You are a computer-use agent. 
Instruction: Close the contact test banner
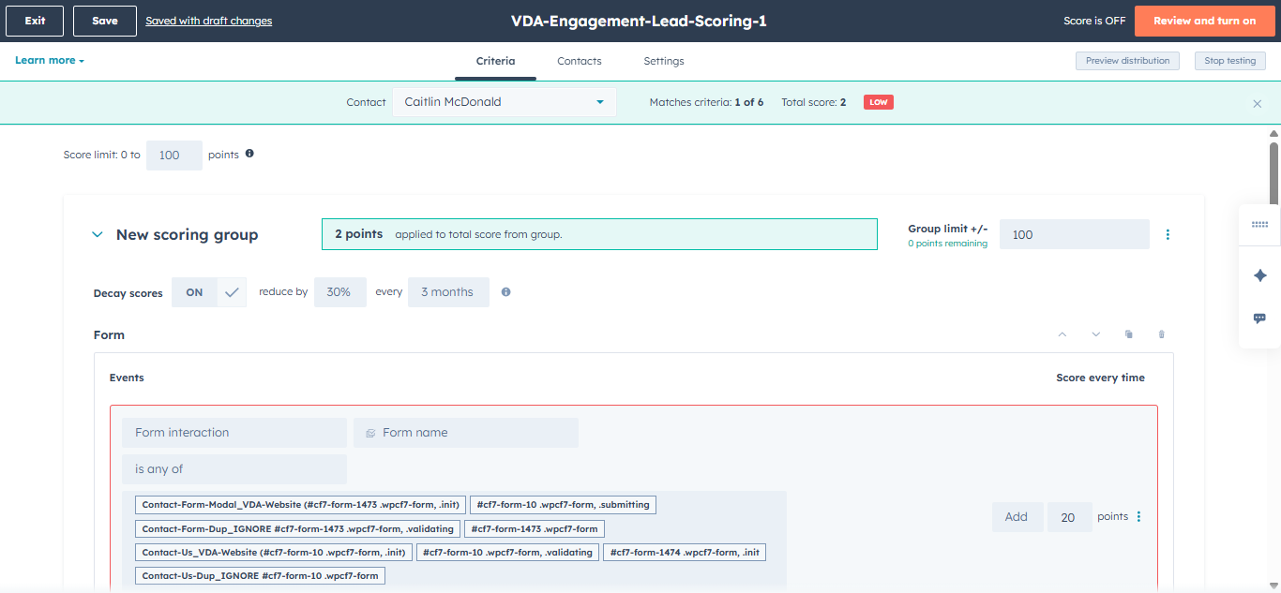[x=1258, y=103]
